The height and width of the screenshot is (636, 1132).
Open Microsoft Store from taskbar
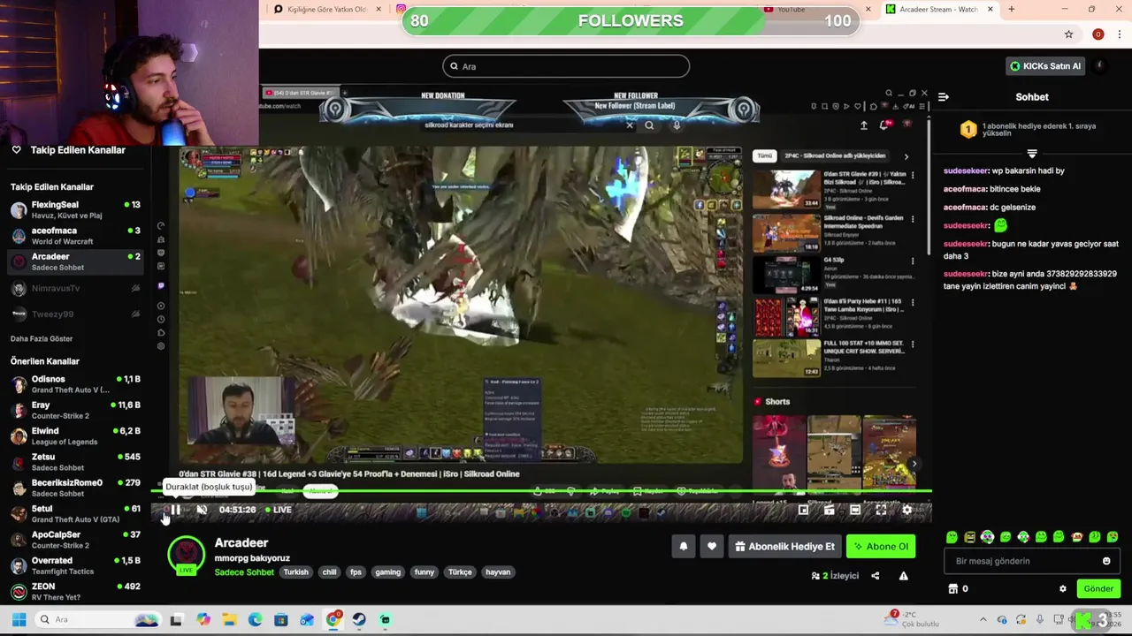point(281,619)
